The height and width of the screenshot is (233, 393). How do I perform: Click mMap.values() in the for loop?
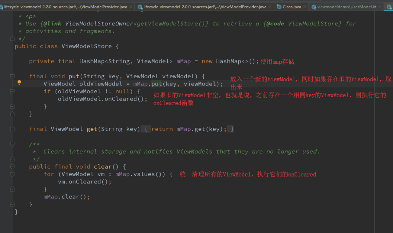coord(140,174)
